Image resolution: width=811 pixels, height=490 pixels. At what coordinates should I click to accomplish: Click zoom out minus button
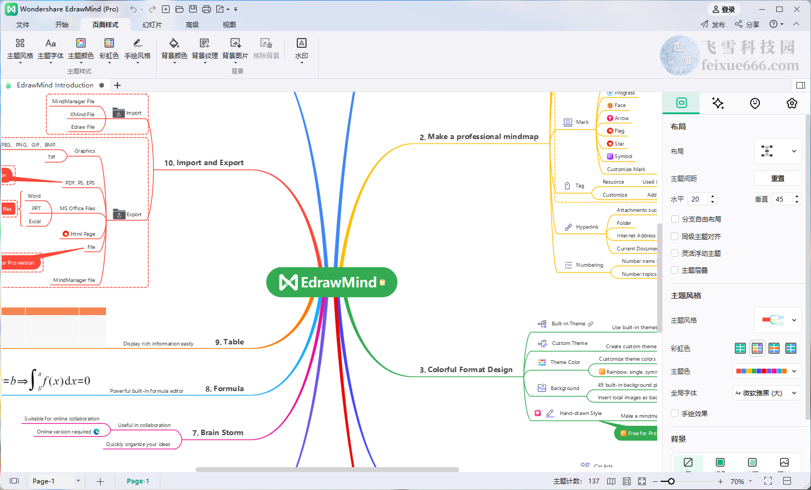[x=656, y=481]
